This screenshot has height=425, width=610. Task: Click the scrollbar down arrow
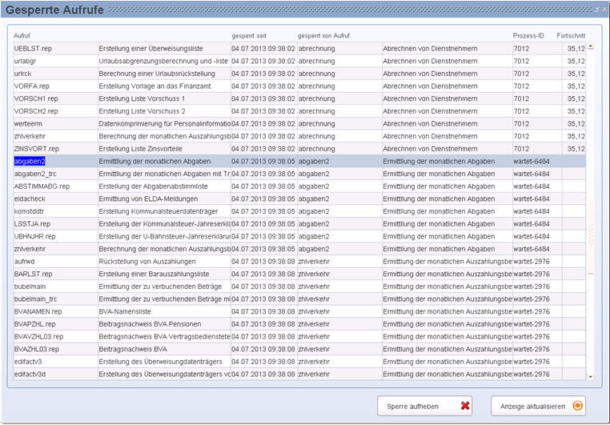591,376
